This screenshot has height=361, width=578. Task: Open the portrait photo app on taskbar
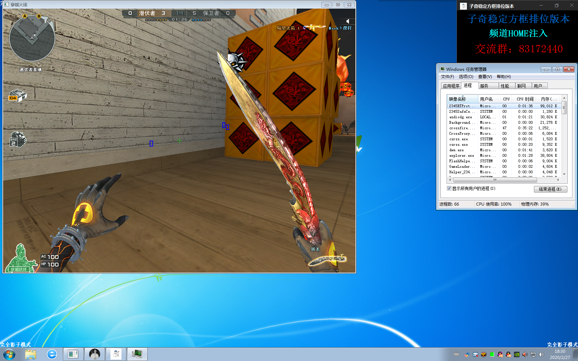pyautogui.click(x=95, y=354)
